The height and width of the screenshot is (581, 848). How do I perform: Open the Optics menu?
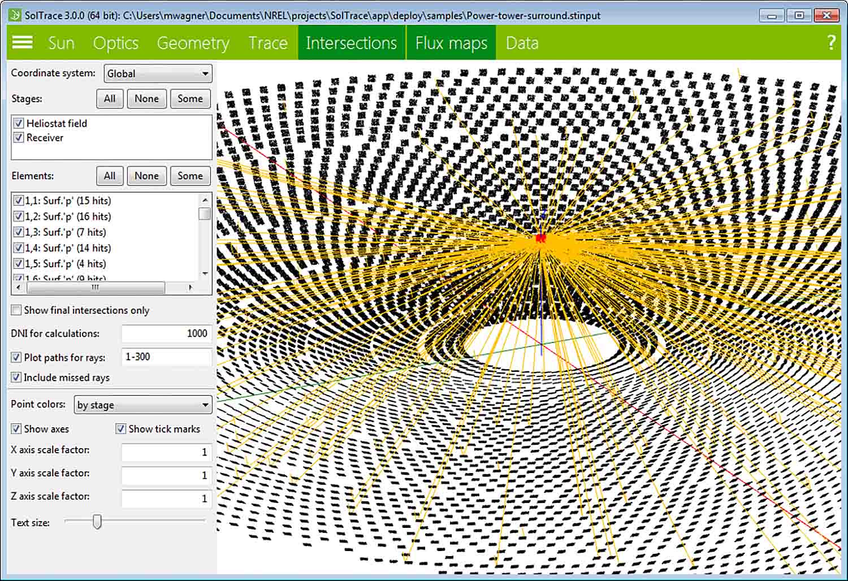coord(116,42)
